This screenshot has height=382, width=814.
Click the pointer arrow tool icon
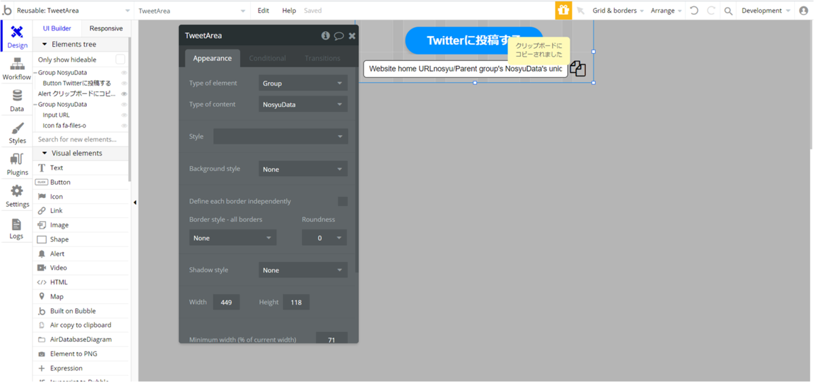581,11
